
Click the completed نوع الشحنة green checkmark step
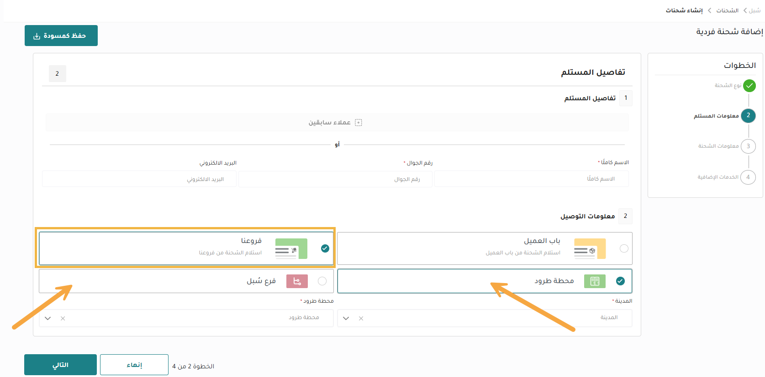click(749, 86)
